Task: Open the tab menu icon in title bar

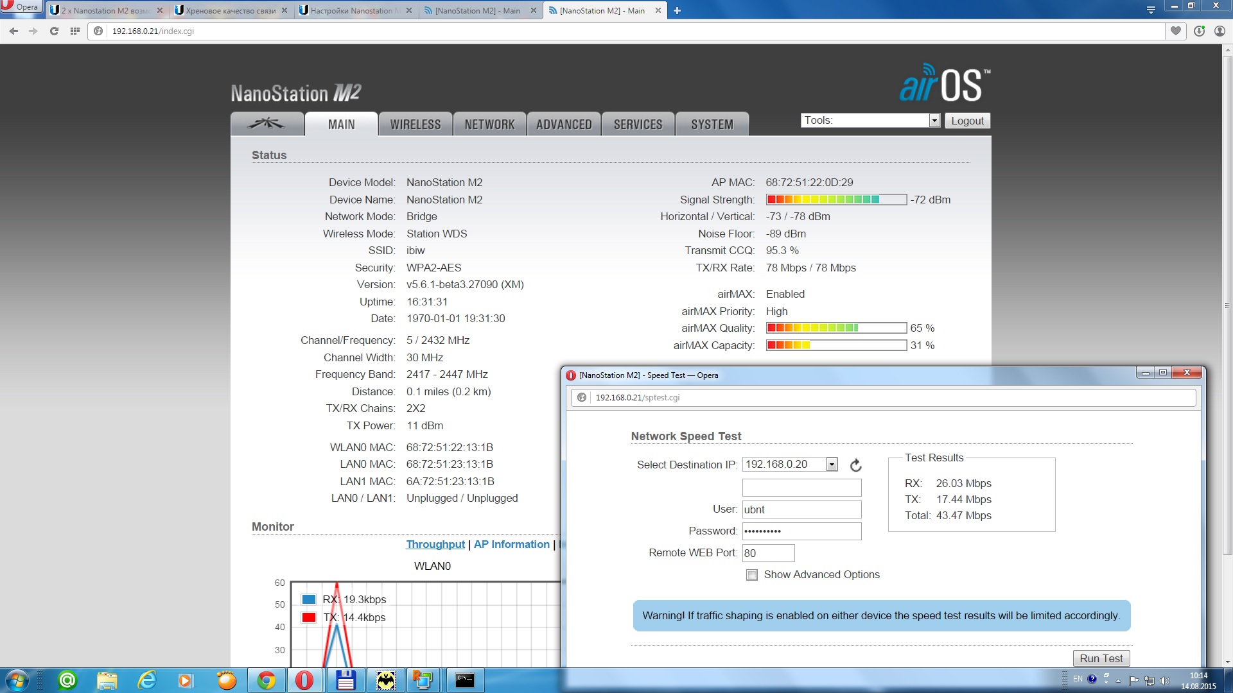Action: pos(1151,10)
